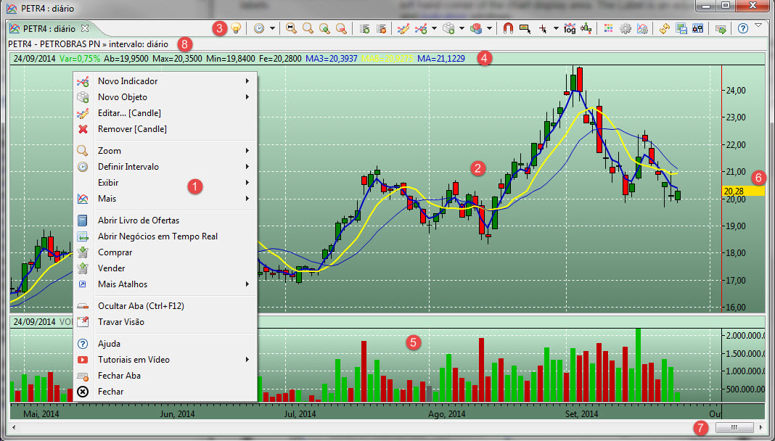This screenshot has height=441, width=775.
Task: Click the Var=0,75% value
Action: 80,59
